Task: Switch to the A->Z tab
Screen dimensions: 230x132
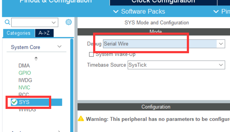Action: (44, 33)
